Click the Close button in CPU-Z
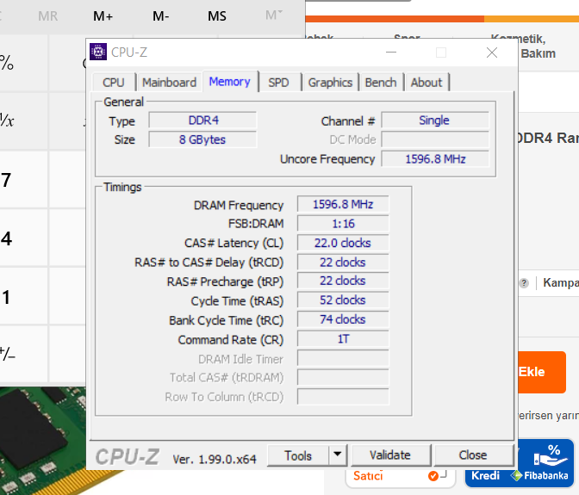The height and width of the screenshot is (495, 579). [x=473, y=455]
